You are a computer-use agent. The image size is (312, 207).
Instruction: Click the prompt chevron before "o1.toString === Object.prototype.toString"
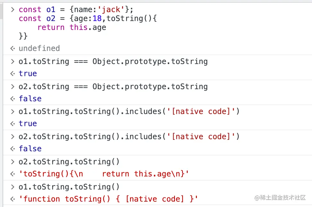coord(12,61)
